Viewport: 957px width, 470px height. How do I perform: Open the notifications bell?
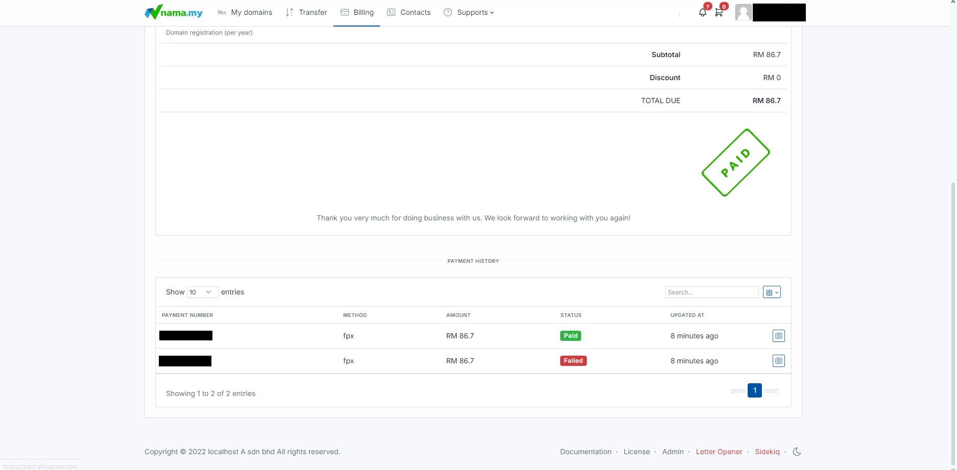[703, 13]
